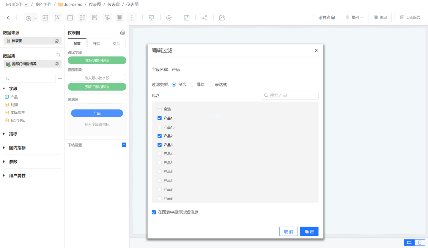The image size is (428, 248).
Task: Switch to the 样式 tab
Action: [97, 43]
